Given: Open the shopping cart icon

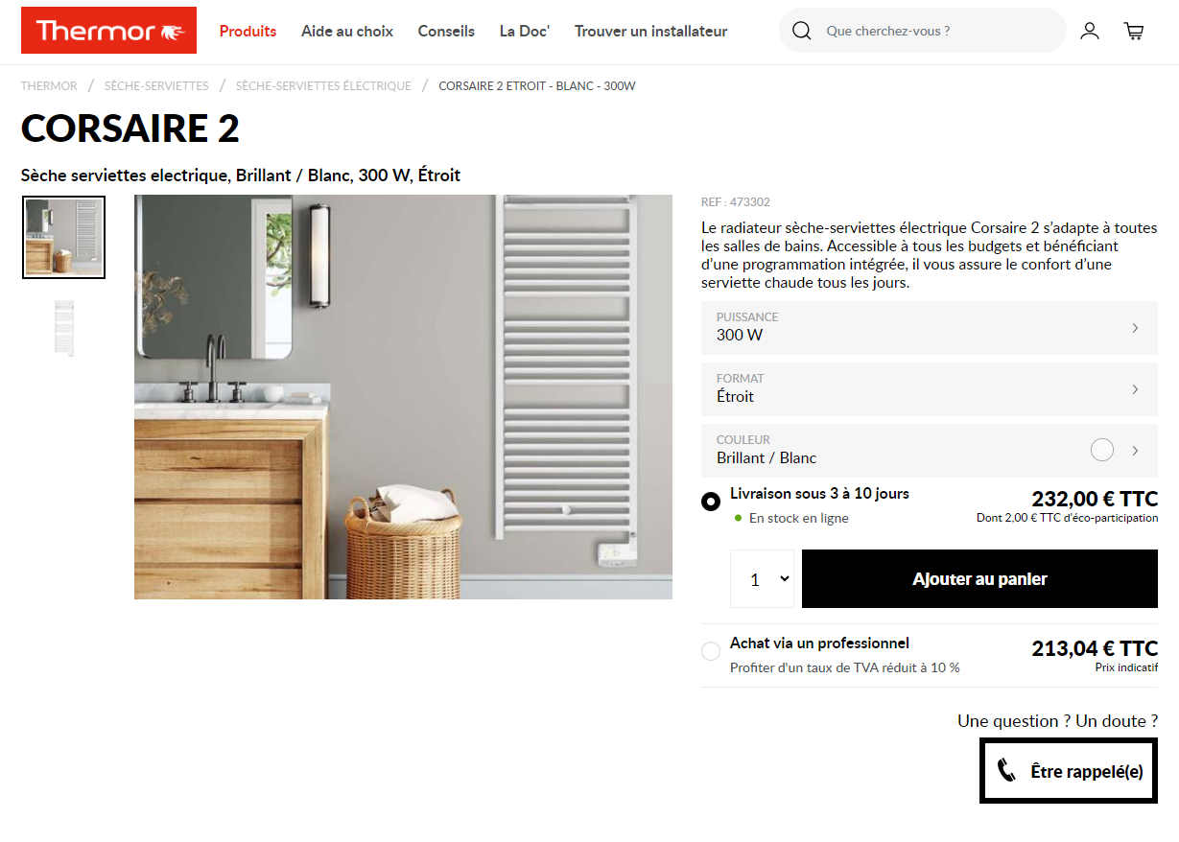Looking at the screenshot, I should coord(1134,31).
